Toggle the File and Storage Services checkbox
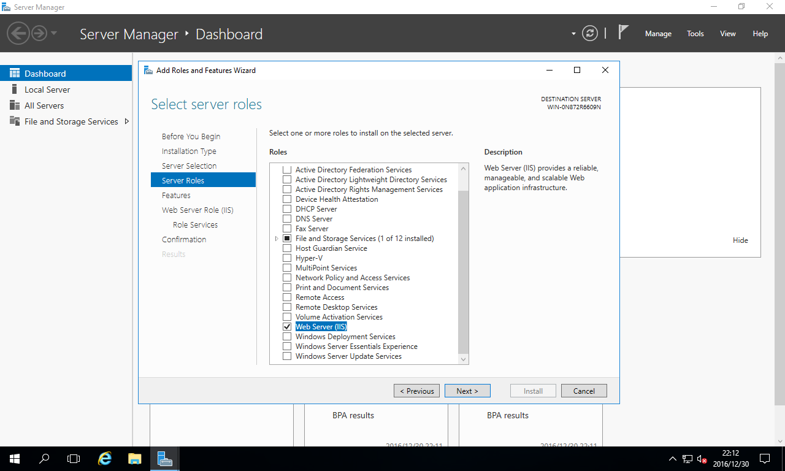785x471 pixels. (x=287, y=239)
